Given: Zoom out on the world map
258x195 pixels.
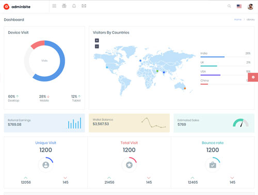Looking at the screenshot, I should 97,46.
